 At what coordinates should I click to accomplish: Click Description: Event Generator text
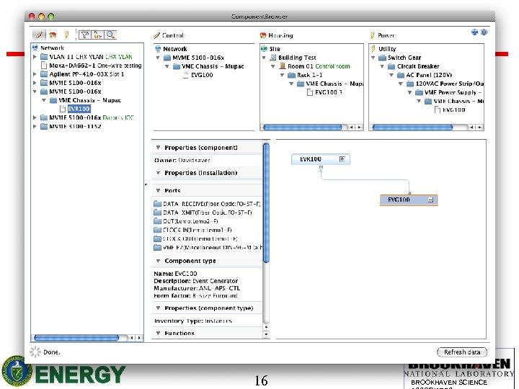click(195, 281)
